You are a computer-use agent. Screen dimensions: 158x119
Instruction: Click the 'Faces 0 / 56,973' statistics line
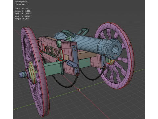22,16
